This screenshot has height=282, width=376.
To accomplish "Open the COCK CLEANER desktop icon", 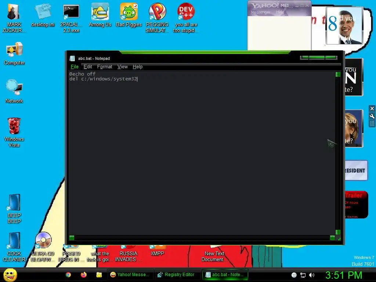I will (x=14, y=247).
